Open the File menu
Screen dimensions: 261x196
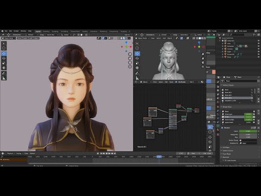pyautogui.click(x=6, y=31)
